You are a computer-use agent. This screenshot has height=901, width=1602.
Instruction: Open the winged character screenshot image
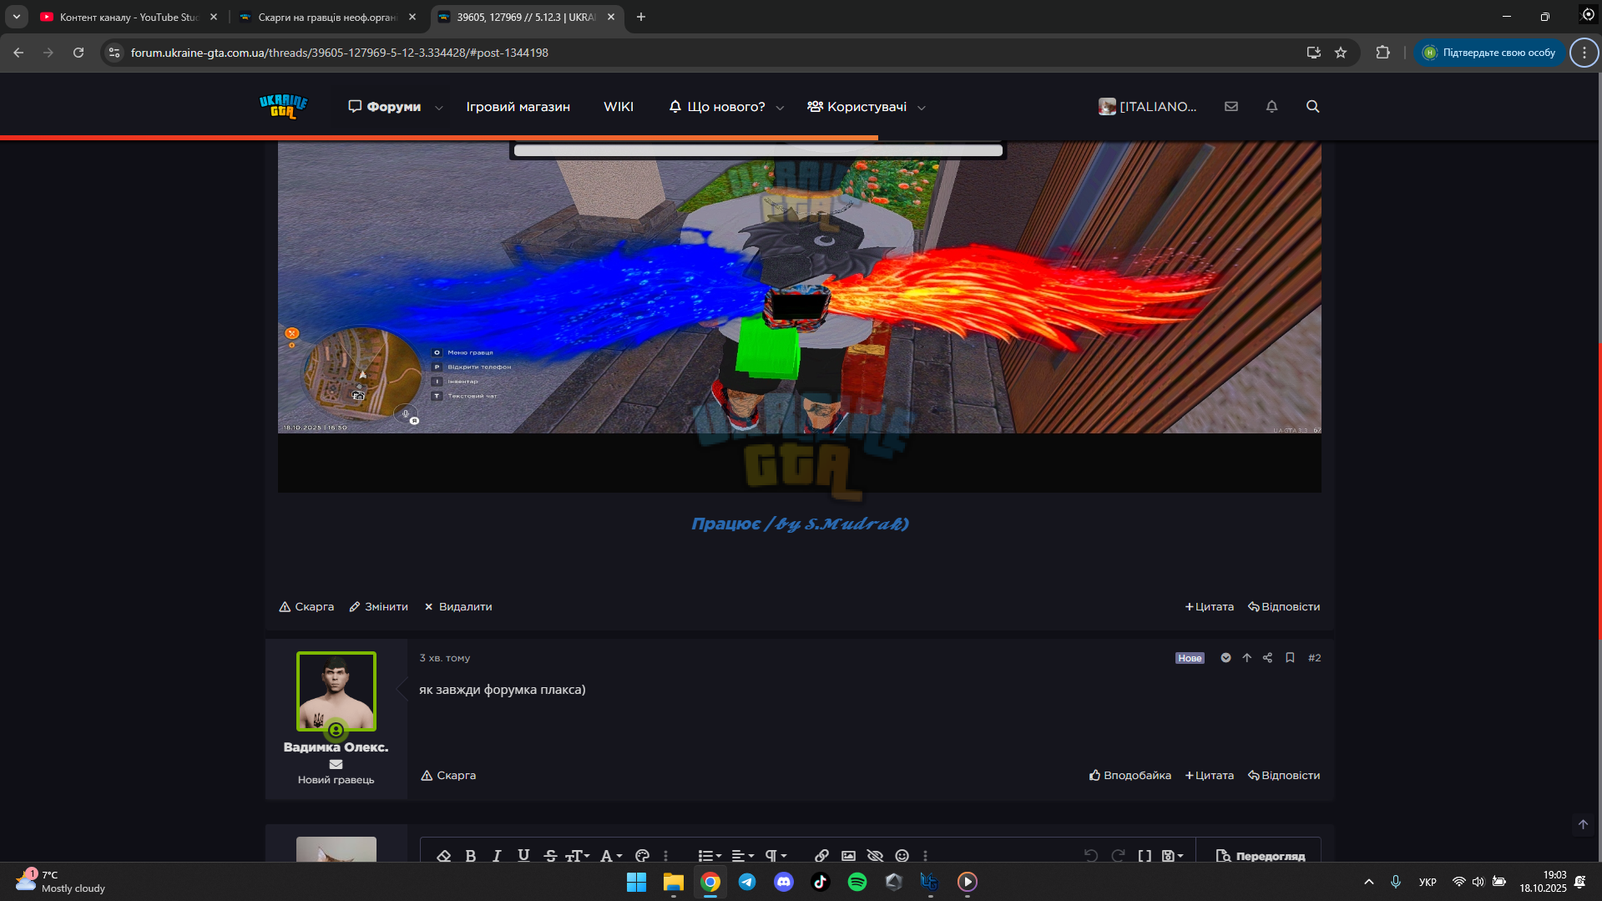pyautogui.click(x=800, y=317)
